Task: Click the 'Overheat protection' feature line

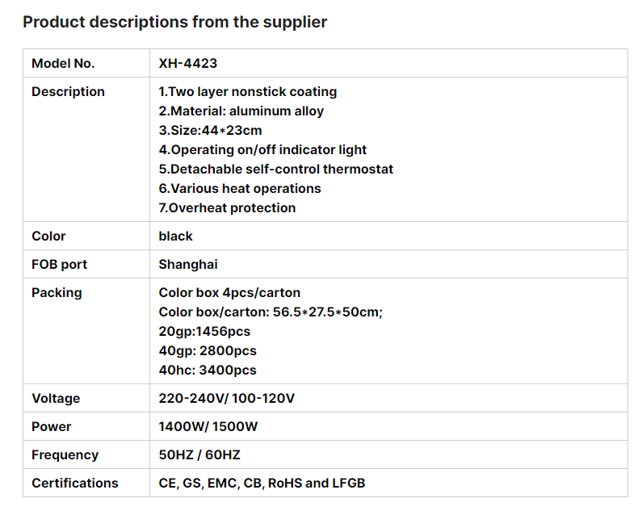Action: point(227,208)
